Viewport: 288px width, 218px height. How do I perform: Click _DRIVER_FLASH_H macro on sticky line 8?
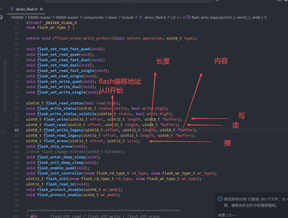click(x=60, y=23)
